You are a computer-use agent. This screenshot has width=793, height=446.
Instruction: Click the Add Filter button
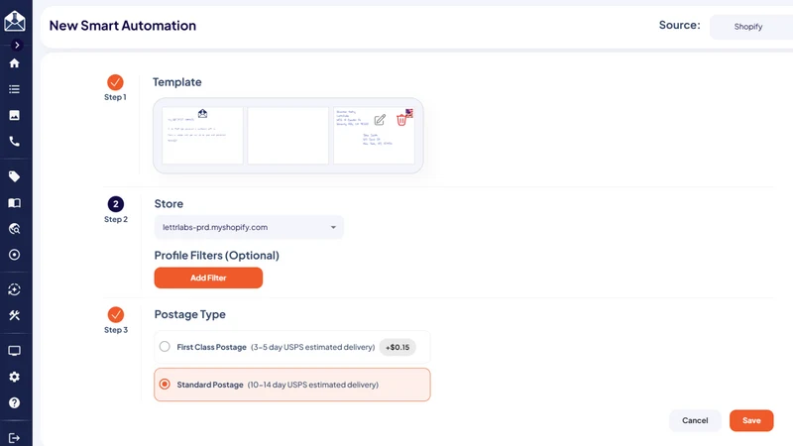(208, 278)
